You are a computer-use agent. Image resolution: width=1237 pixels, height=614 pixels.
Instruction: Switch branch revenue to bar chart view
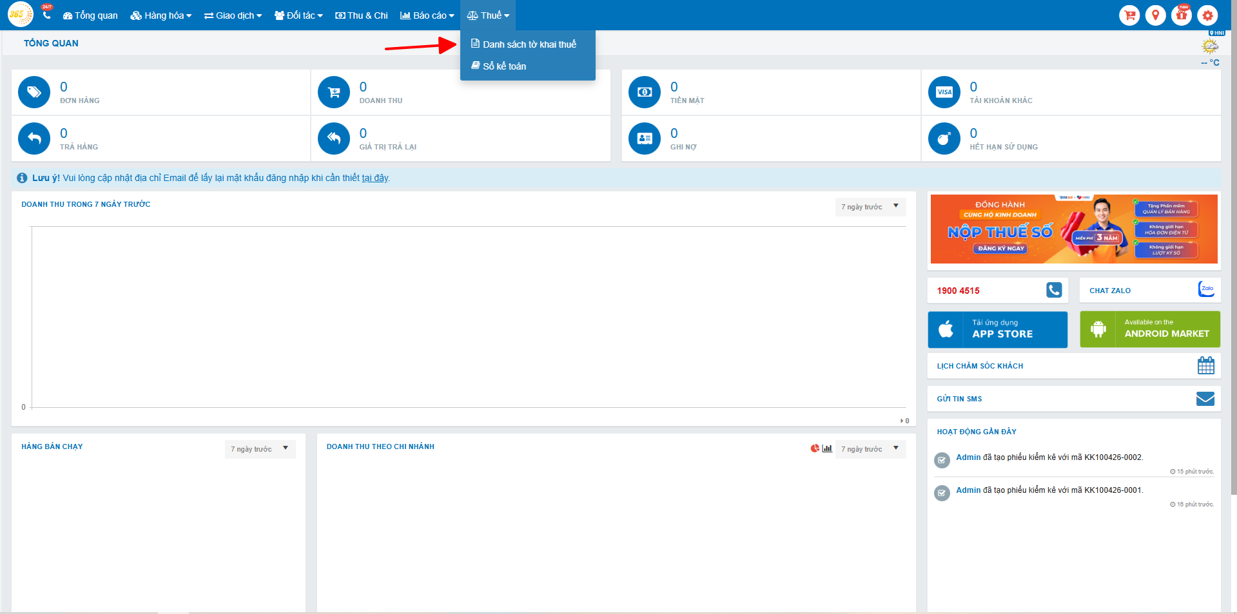(x=827, y=448)
